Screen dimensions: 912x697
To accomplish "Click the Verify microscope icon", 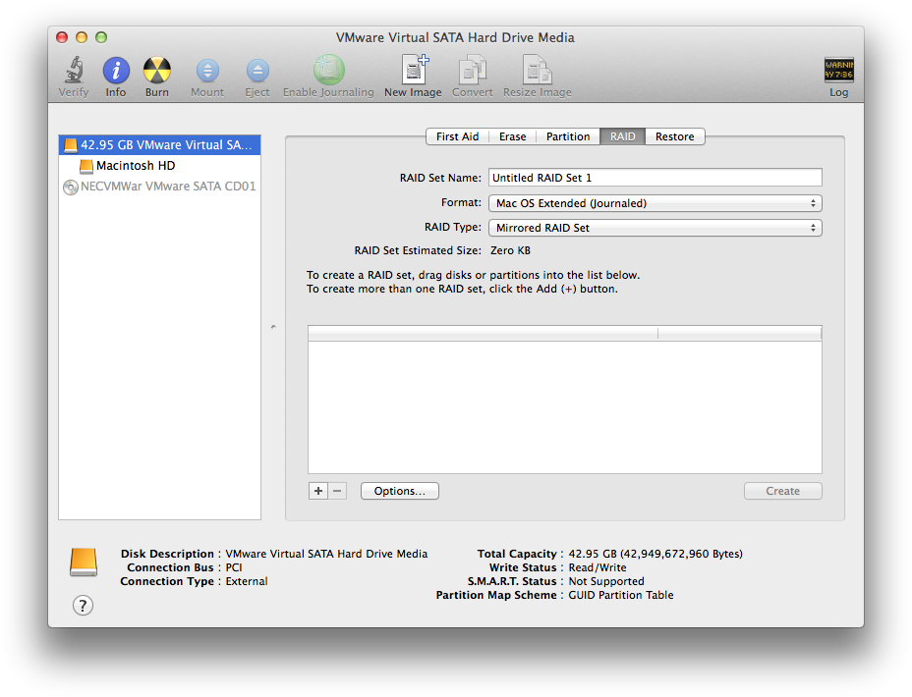I will [74, 71].
